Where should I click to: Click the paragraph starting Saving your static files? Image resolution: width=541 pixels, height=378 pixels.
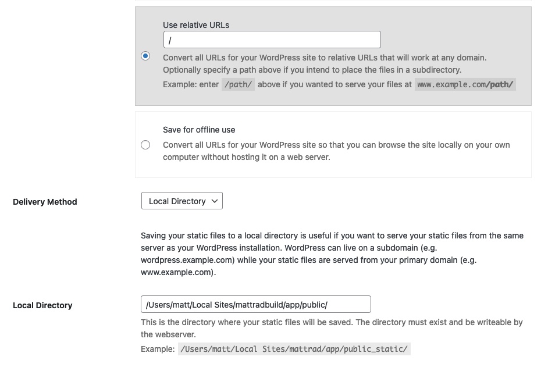coord(332,254)
